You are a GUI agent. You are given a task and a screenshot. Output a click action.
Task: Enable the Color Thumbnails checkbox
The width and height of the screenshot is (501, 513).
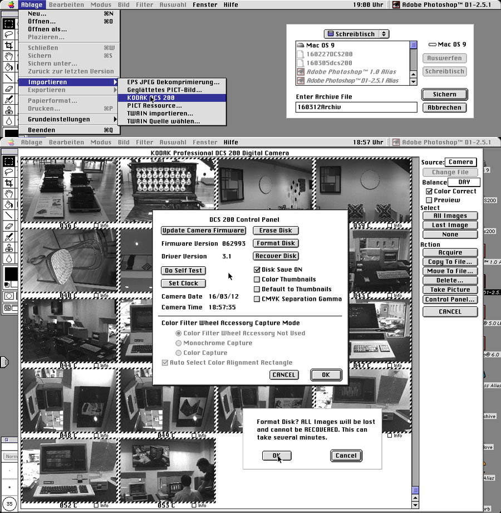(x=257, y=280)
